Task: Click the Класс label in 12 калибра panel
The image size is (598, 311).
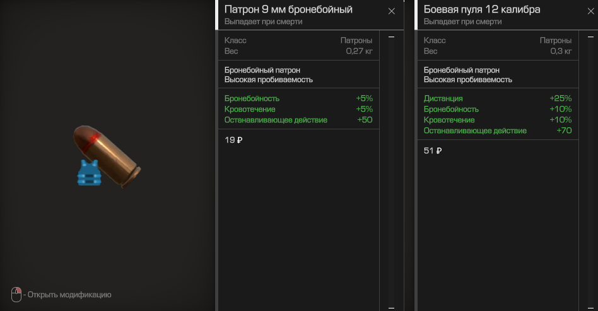Action: click(x=435, y=40)
